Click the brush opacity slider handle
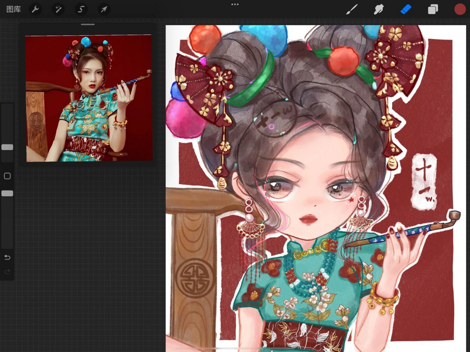The height and width of the screenshot is (352, 470). click(x=7, y=193)
